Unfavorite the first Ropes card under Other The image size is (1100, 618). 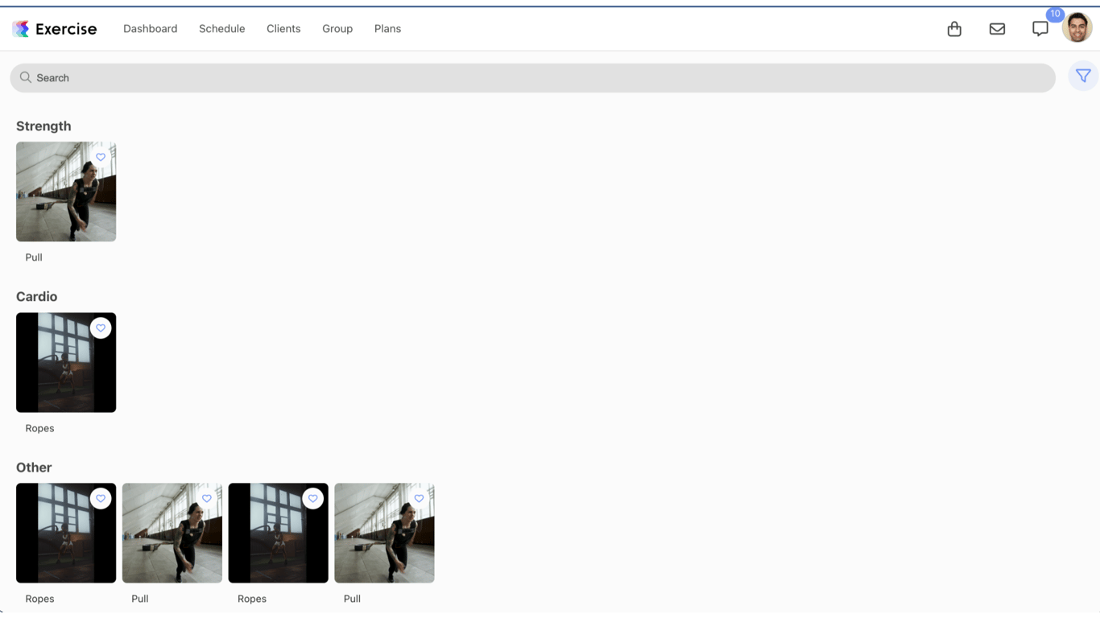tap(101, 498)
